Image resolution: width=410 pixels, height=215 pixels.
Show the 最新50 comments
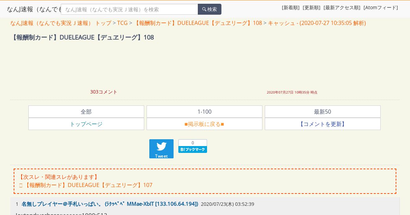(x=323, y=112)
